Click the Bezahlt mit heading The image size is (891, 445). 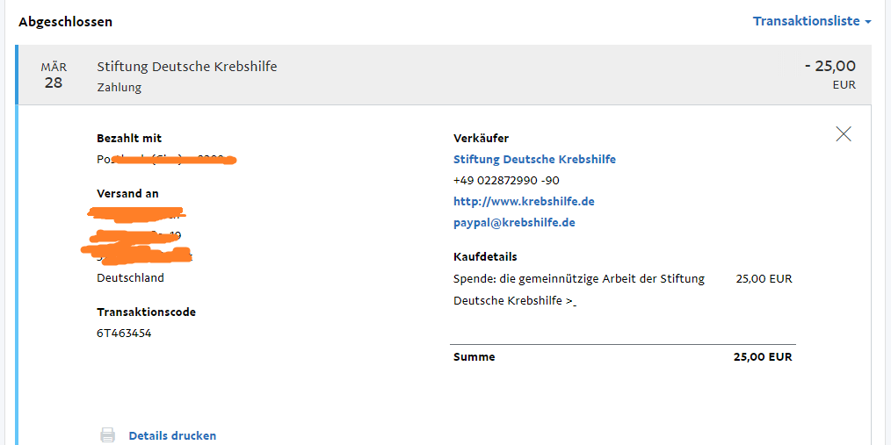[129, 138]
